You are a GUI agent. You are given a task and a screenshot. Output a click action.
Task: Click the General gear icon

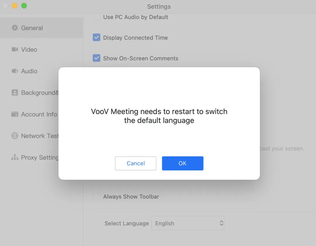15,28
